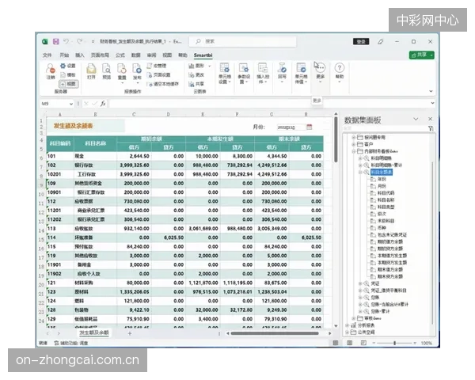Click the 登录 login button
475x380 pixels.
click(361, 41)
